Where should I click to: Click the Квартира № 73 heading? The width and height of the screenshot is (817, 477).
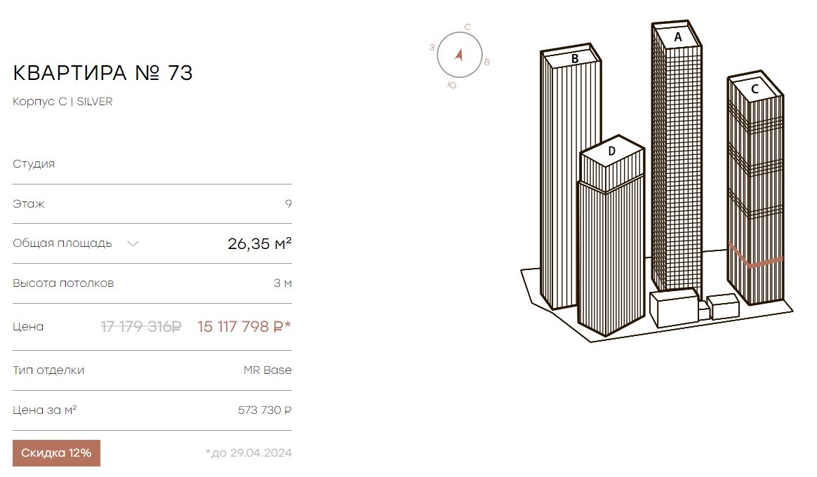click(102, 73)
